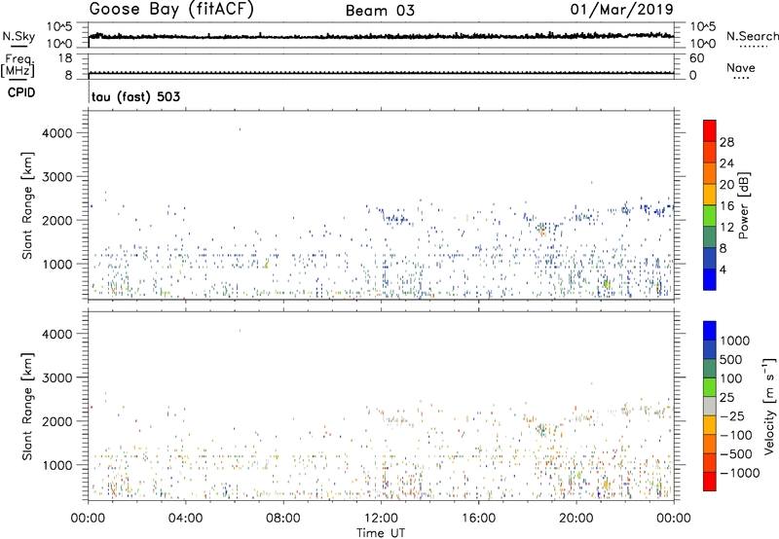Click the blue top of the Velocity colorbar
This screenshot has width=779, height=539.
point(710,331)
